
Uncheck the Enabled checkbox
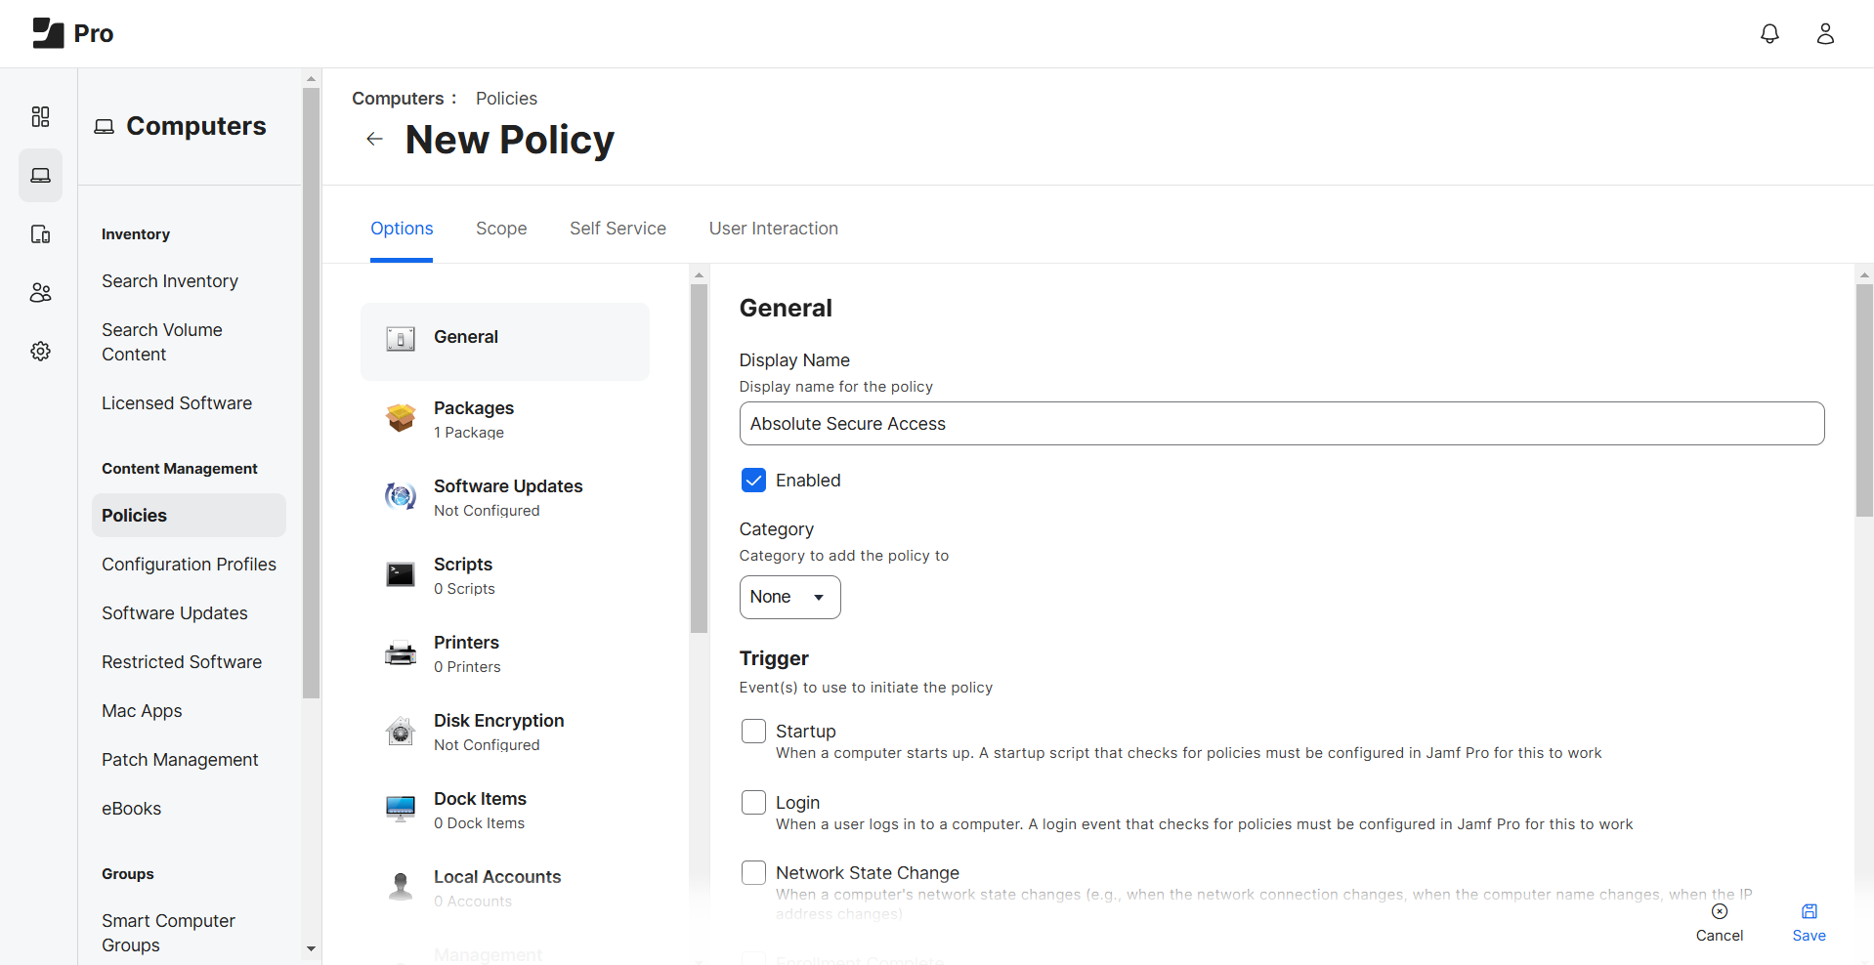tap(753, 480)
